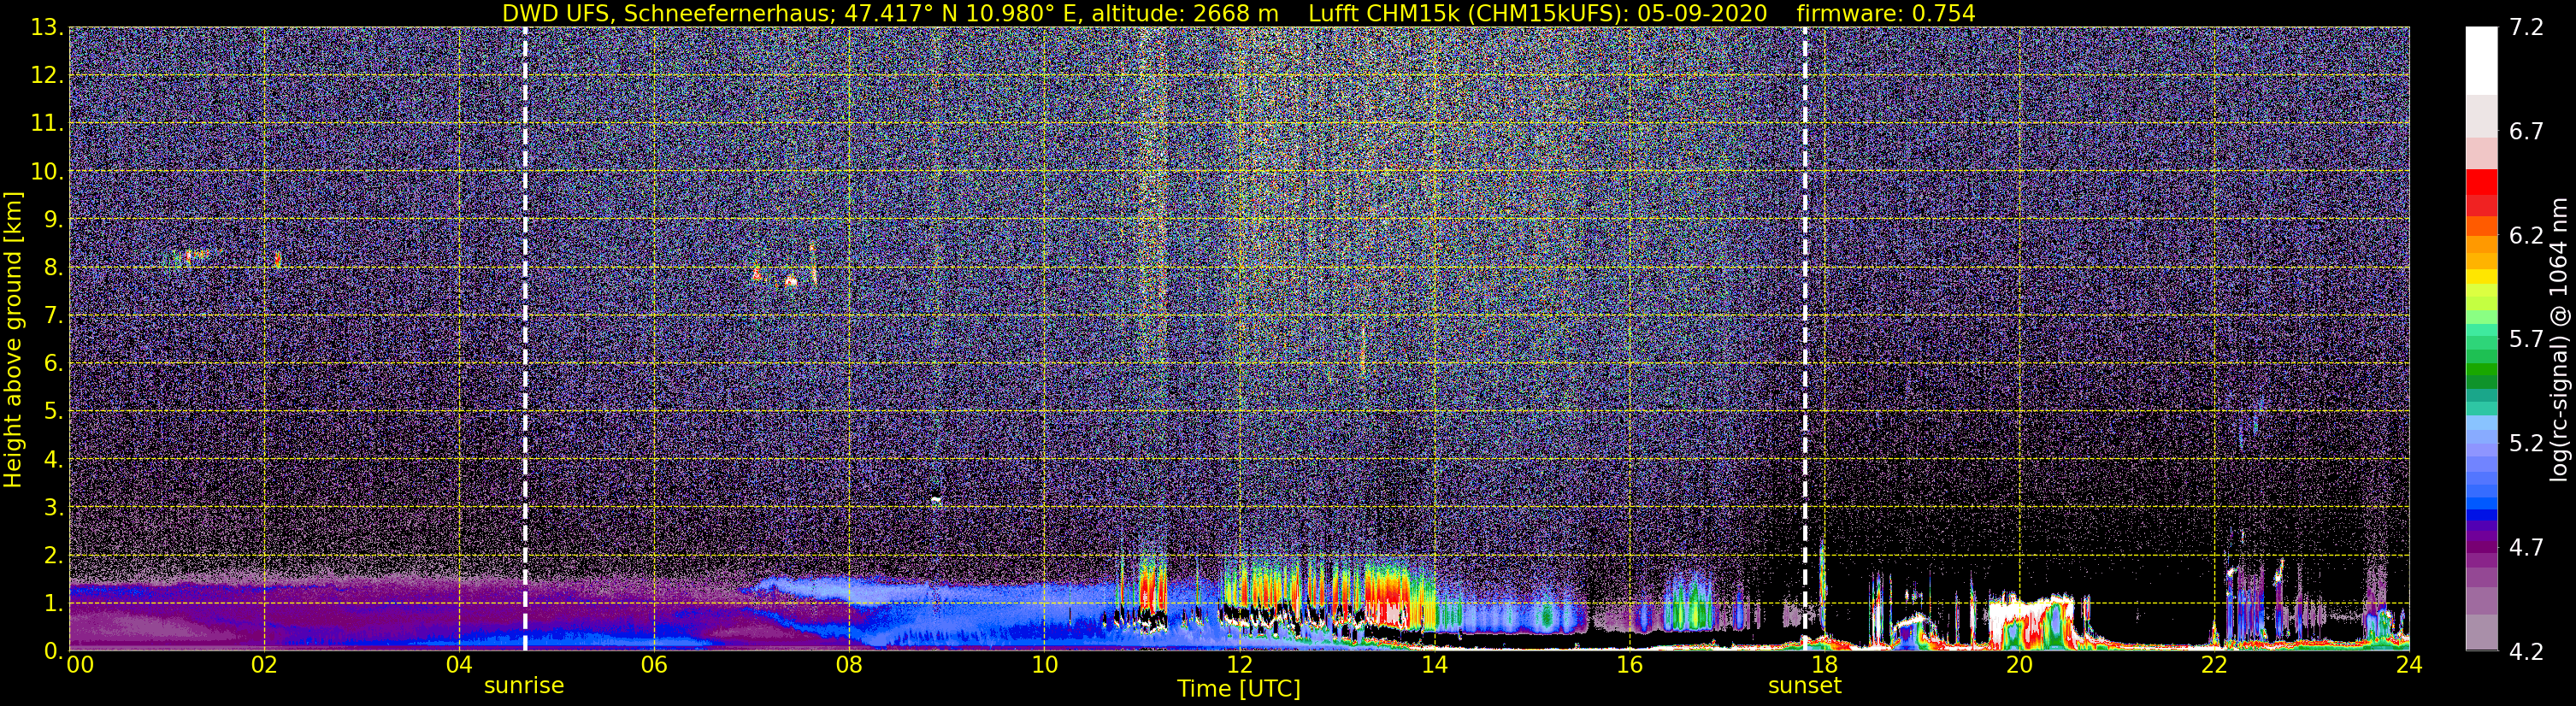The width and height of the screenshot is (2576, 706).
Task: Click the height axis tick '3.'
Action: point(52,507)
